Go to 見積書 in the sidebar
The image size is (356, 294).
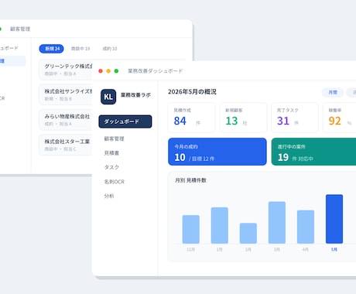111,153
